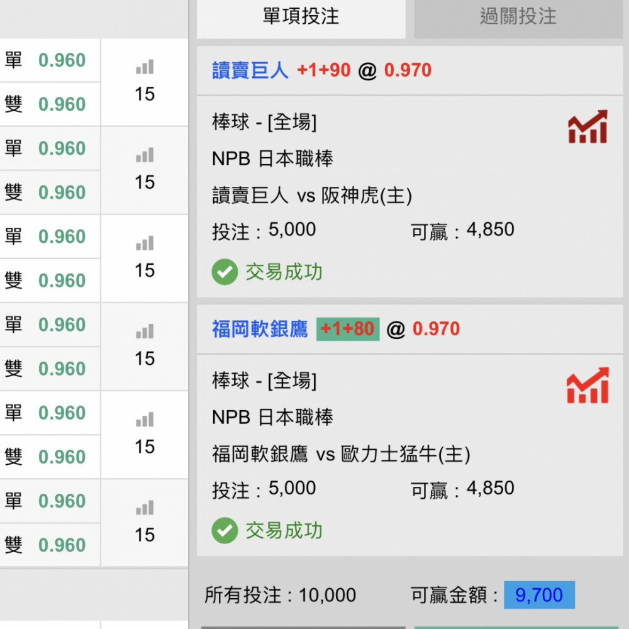Open trend chart icon for 讀賣巨人 bet

587,127
